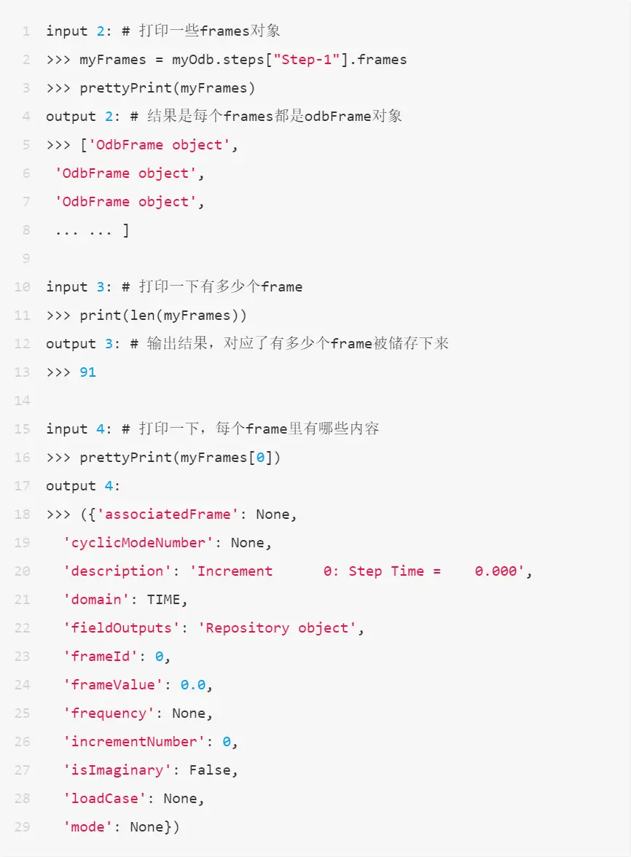Click the "output 4:" label
Image resolution: width=631 pixels, height=857 pixels.
tap(82, 486)
